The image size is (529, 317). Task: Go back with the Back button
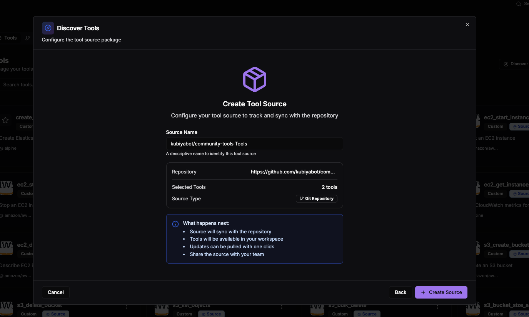[401, 292]
